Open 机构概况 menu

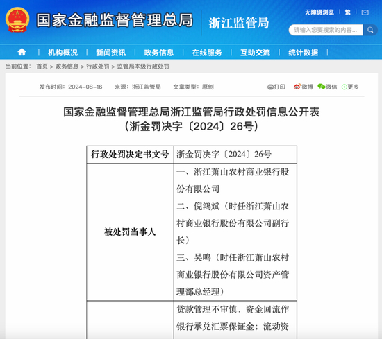(x=63, y=53)
